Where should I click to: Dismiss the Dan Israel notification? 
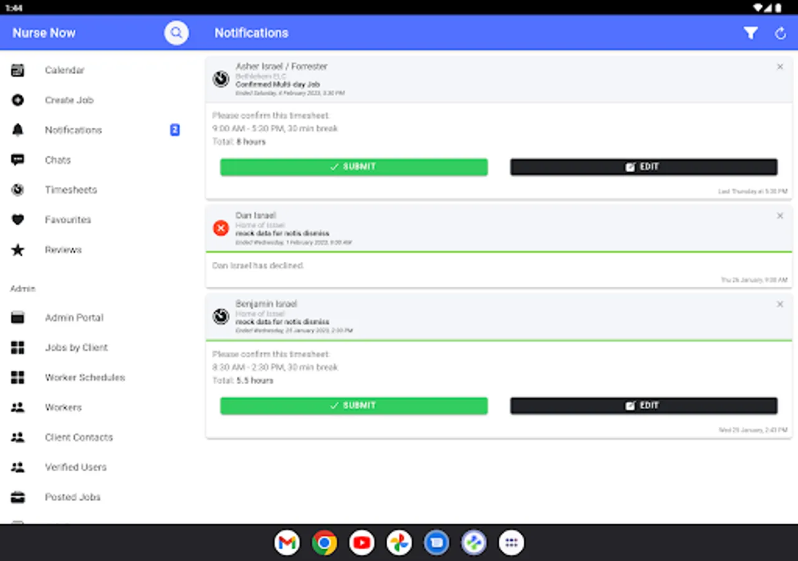click(x=780, y=216)
